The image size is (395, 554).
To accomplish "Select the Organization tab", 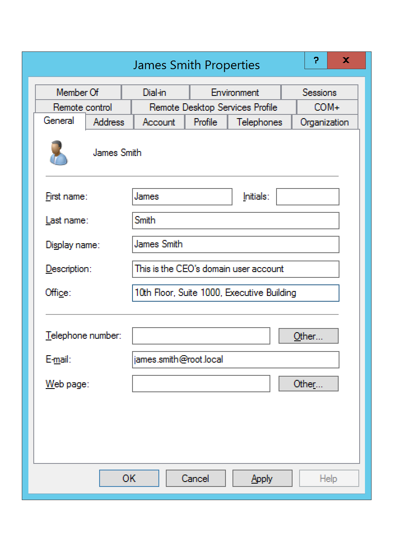I will click(x=325, y=122).
